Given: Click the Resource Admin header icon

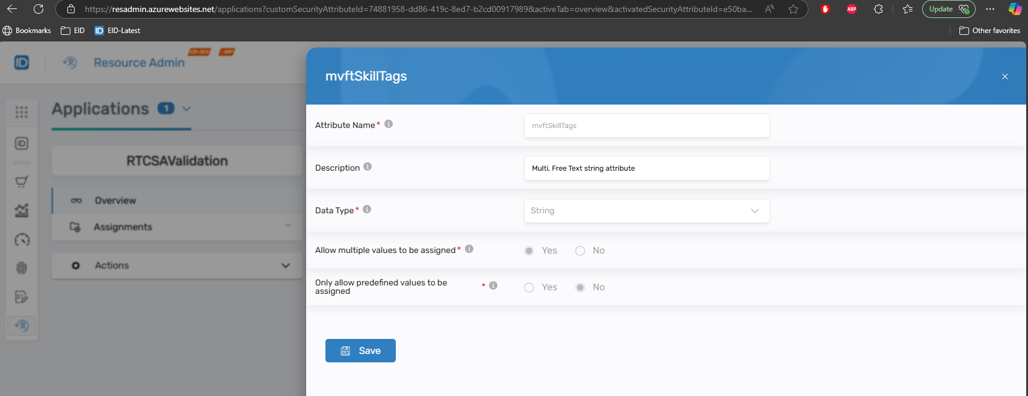Looking at the screenshot, I should (70, 62).
